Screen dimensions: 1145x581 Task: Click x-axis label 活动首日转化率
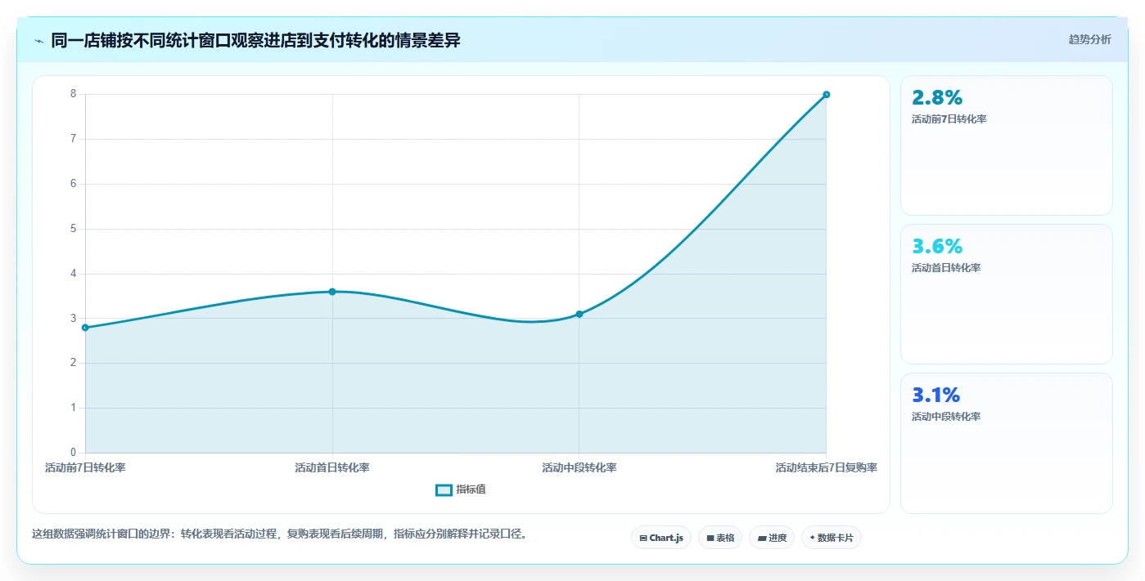(x=332, y=468)
